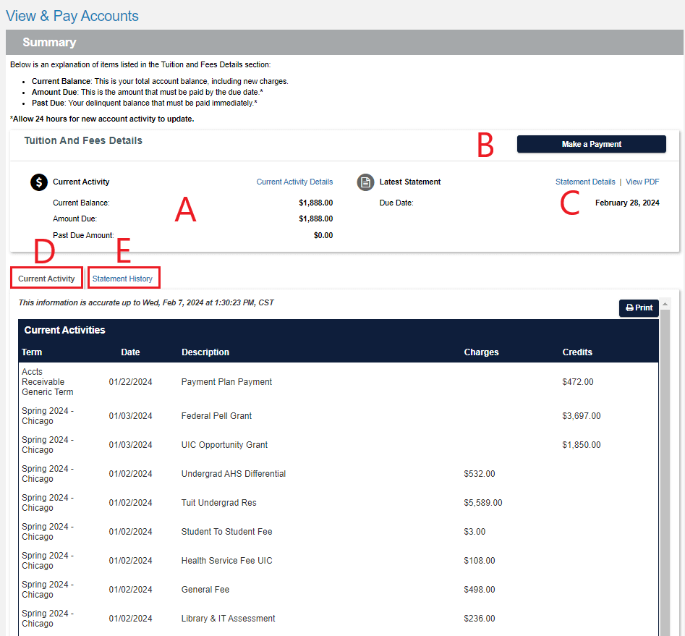This screenshot has height=636, width=685.
Task: Click the Date column header
Action: pos(130,352)
